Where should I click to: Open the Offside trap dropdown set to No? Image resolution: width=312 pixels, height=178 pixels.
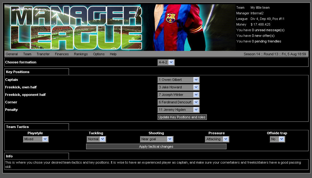(x=277, y=139)
